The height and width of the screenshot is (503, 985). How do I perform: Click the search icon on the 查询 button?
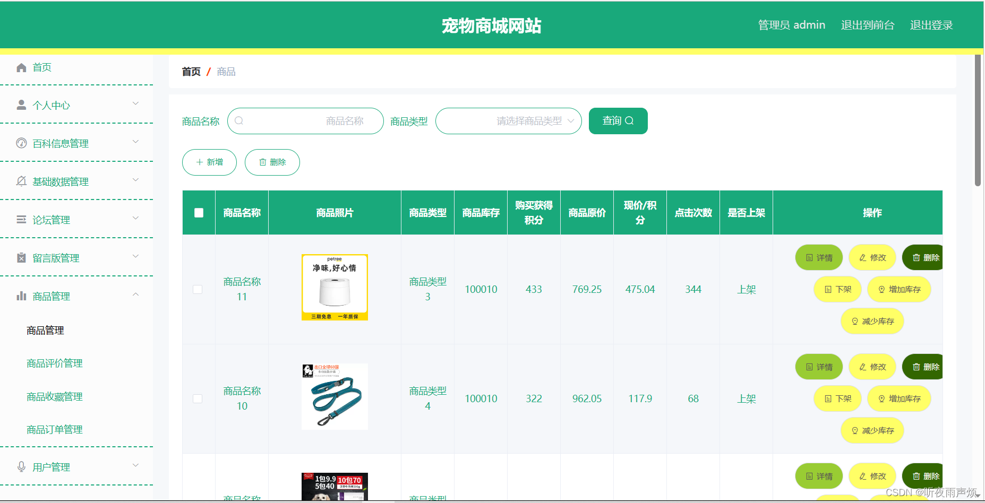(x=629, y=121)
